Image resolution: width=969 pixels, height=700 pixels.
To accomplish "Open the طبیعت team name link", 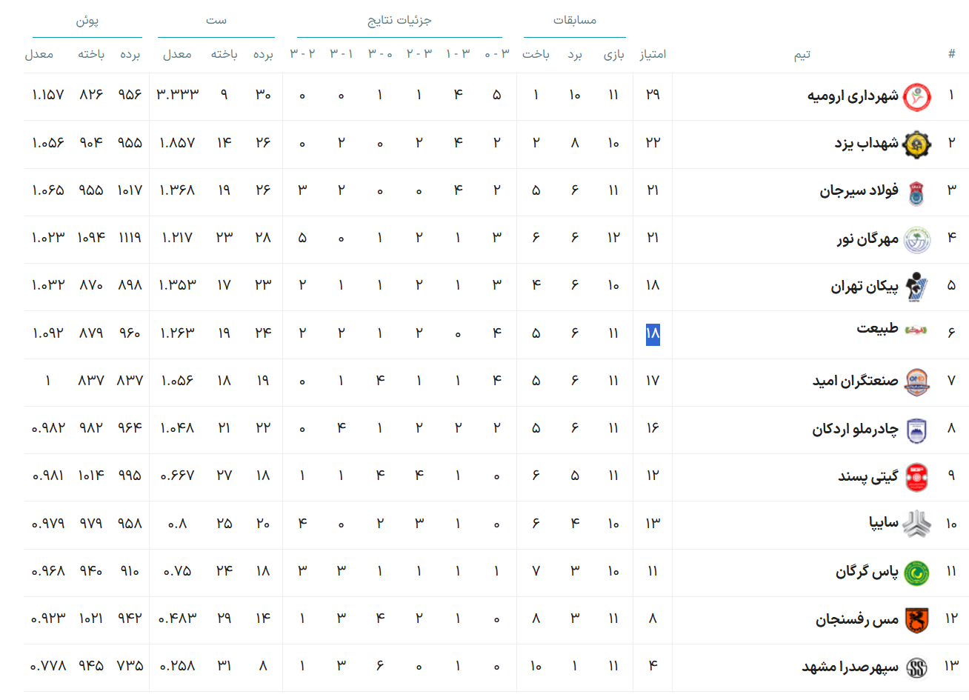I will (x=877, y=328).
